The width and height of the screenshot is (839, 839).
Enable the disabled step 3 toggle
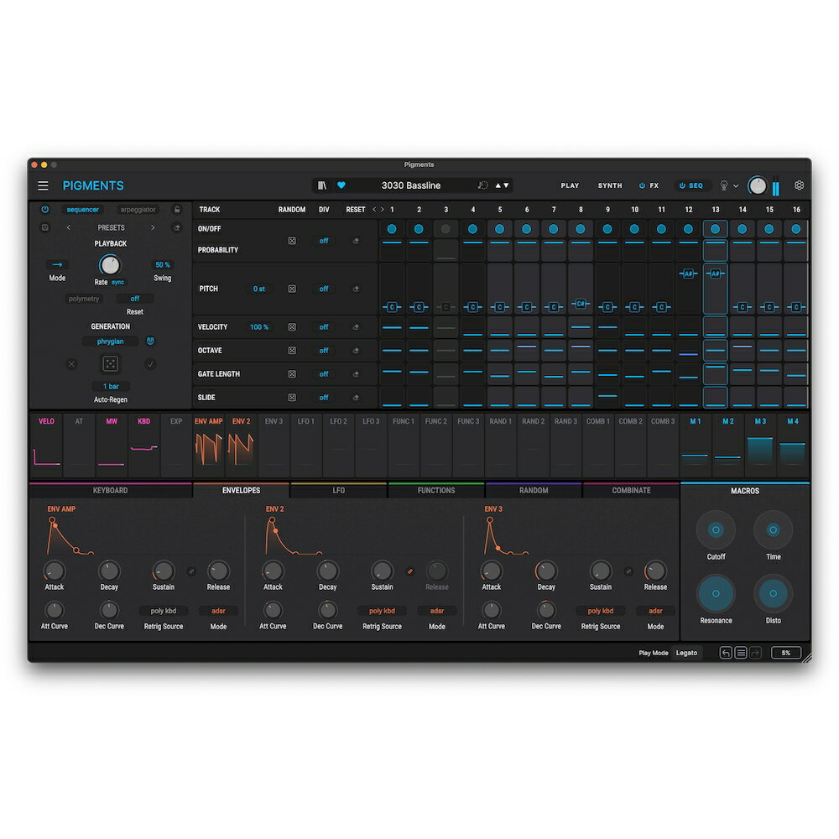[446, 229]
